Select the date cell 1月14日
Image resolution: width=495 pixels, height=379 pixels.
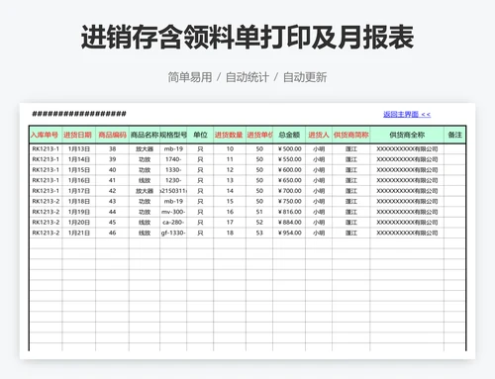pos(78,159)
